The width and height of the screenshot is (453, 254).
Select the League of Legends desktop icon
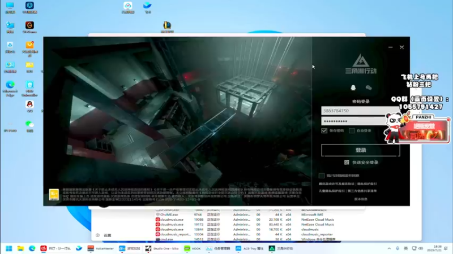167,27
